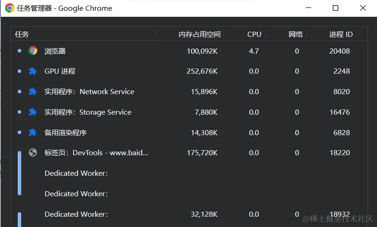Click the globe icon of the DevTools tab row

pos(33,152)
